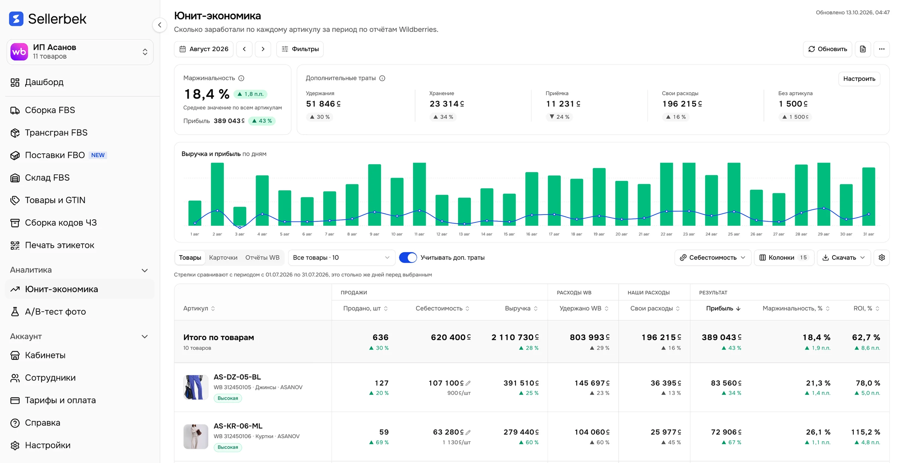This screenshot has width=904, height=463.
Task: Click the AS-DZ-05-BL product thumbnail
Action: tap(196, 387)
